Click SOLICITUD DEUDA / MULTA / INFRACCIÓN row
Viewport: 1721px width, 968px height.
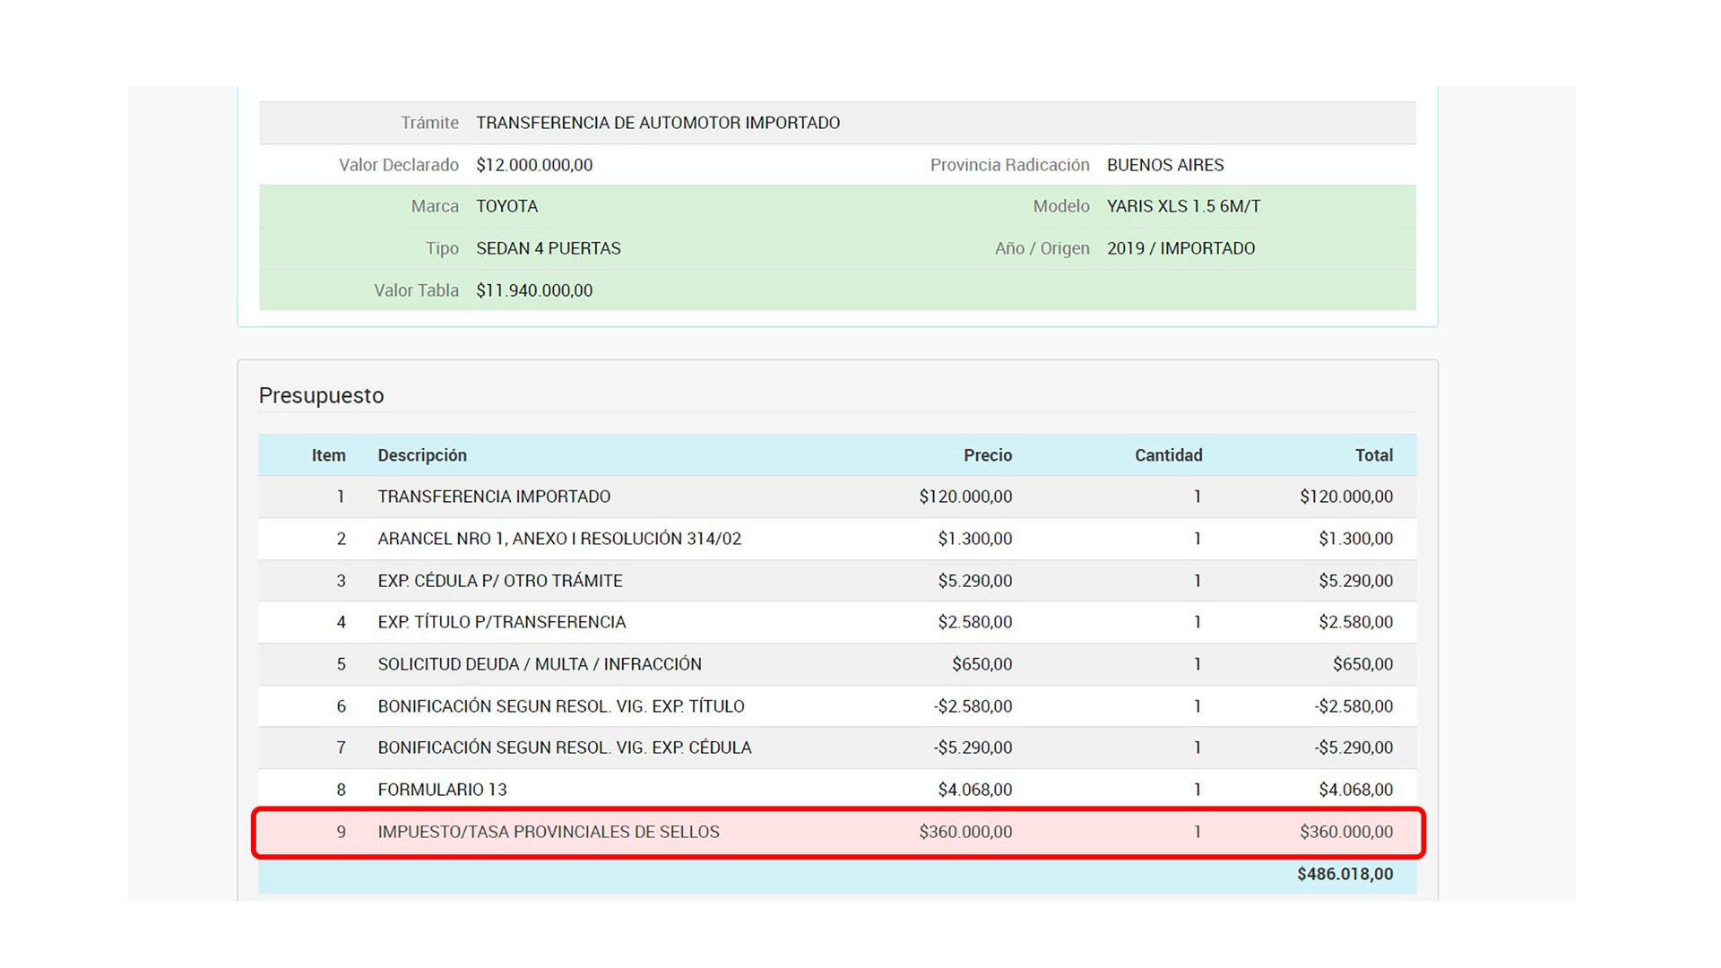pyautogui.click(x=540, y=664)
